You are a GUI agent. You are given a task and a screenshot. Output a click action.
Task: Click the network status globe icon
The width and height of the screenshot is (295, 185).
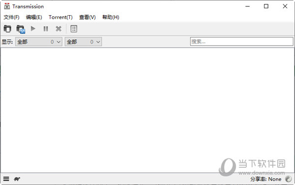(288, 179)
